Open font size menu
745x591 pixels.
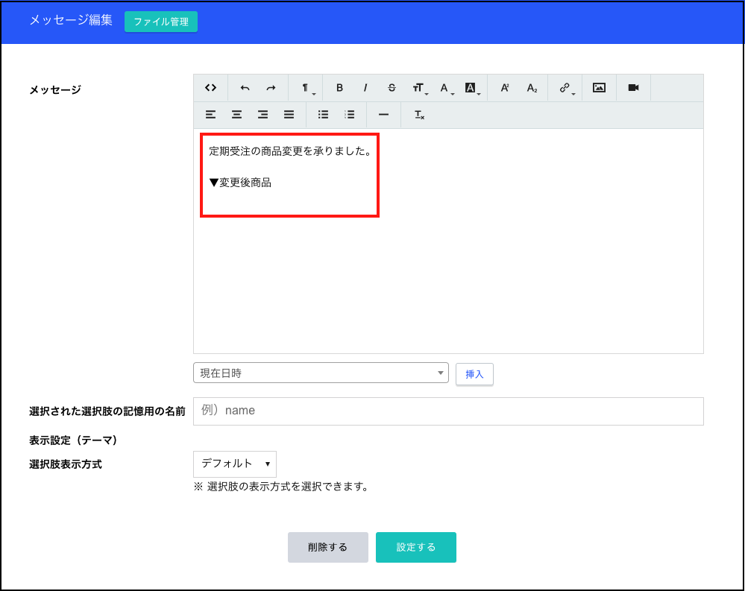coord(419,88)
